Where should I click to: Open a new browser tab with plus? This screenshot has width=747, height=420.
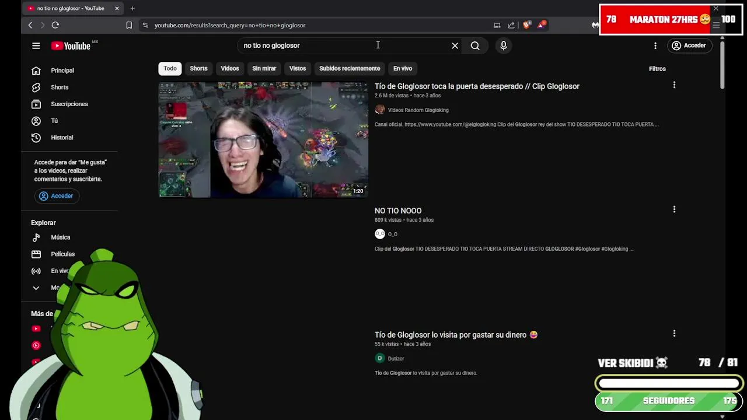pyautogui.click(x=132, y=8)
